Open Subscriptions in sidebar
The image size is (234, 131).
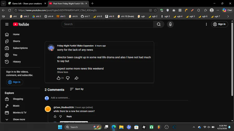pos(20,48)
